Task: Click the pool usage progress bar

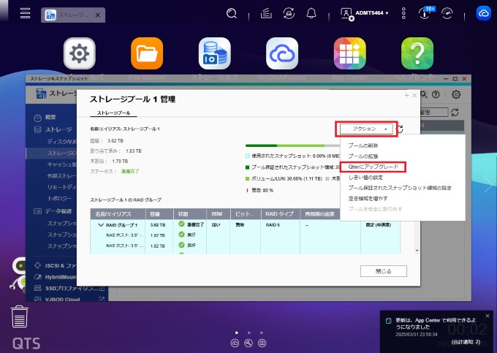Action: coord(292,145)
